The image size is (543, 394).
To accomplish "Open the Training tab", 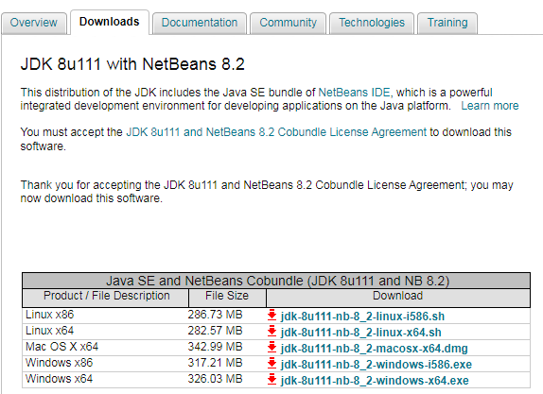I will pyautogui.click(x=447, y=23).
